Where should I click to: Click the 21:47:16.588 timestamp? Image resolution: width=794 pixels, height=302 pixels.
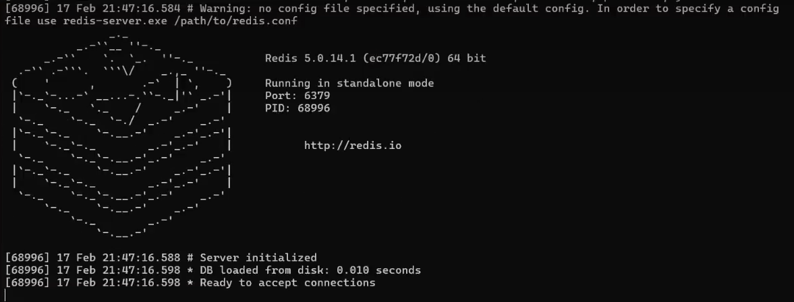click(x=141, y=258)
